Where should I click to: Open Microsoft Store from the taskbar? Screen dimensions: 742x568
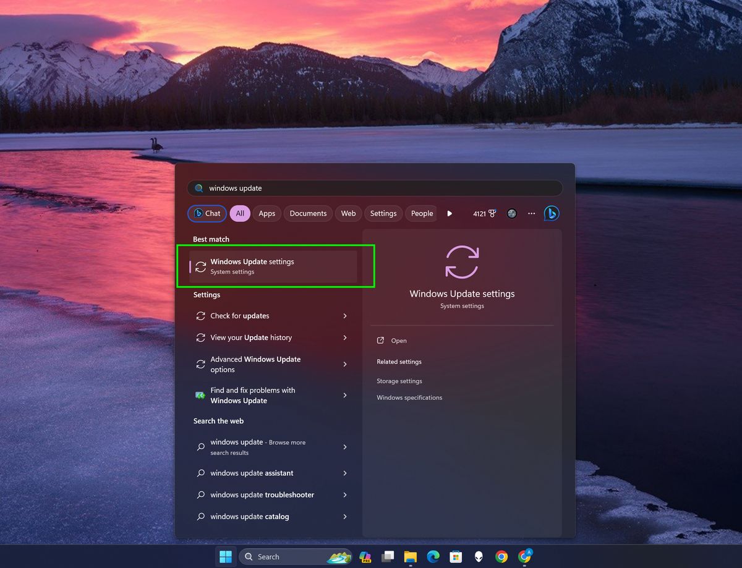456,556
